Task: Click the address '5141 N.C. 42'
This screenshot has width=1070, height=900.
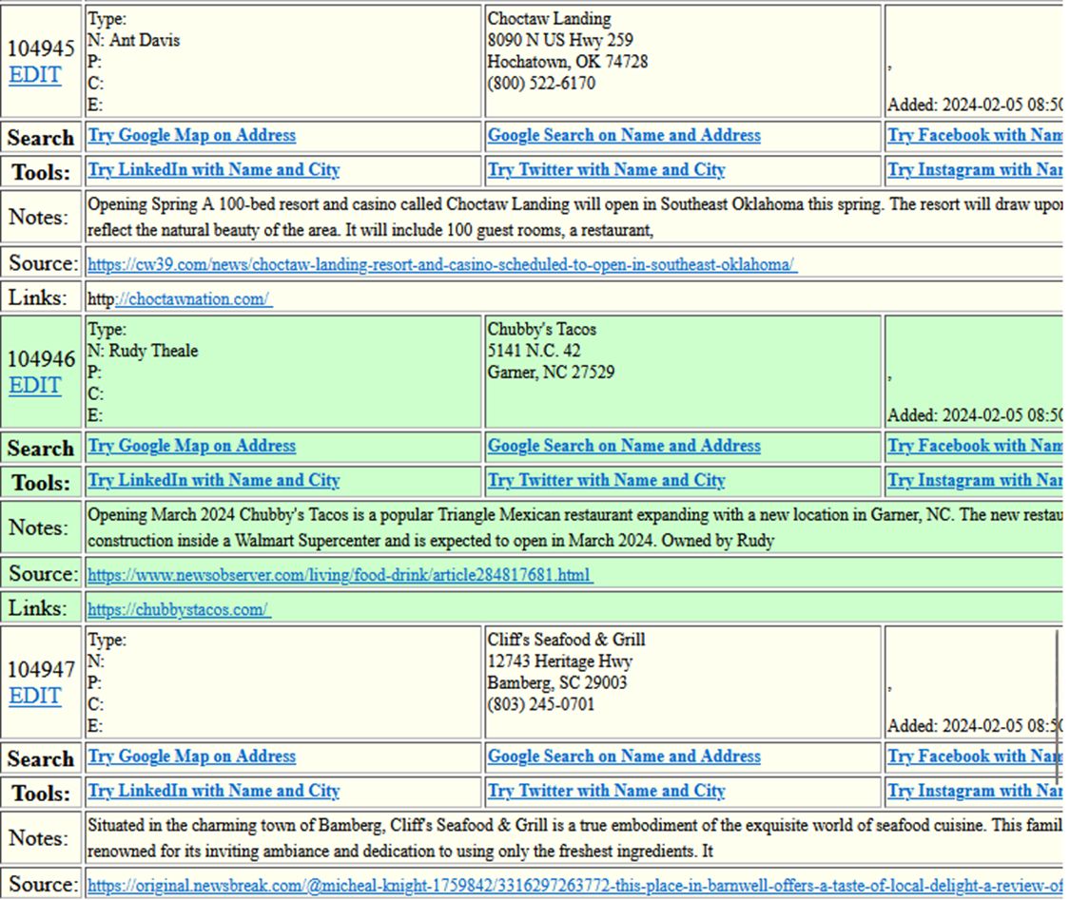Action: pyautogui.click(x=535, y=351)
